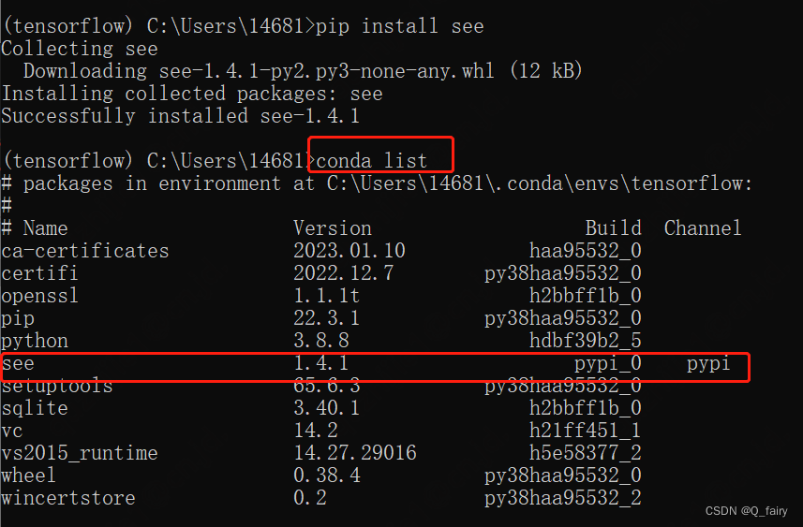The image size is (803, 527).
Task: Click version '1.4.1' in see row
Action: point(321,363)
